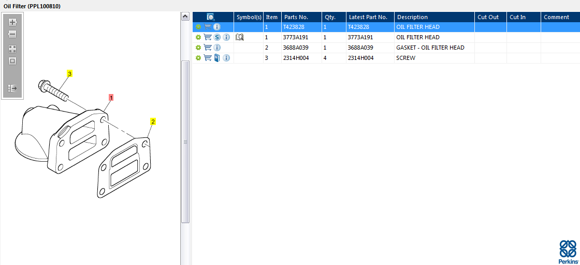This screenshot has height=265, width=580.
Task: Sort by Parts No. column header
Action: tap(301, 17)
